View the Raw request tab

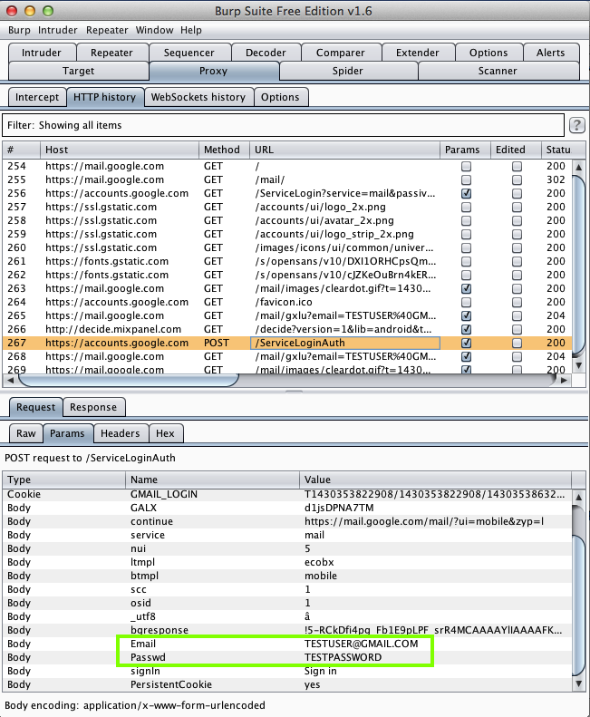pyautogui.click(x=26, y=434)
